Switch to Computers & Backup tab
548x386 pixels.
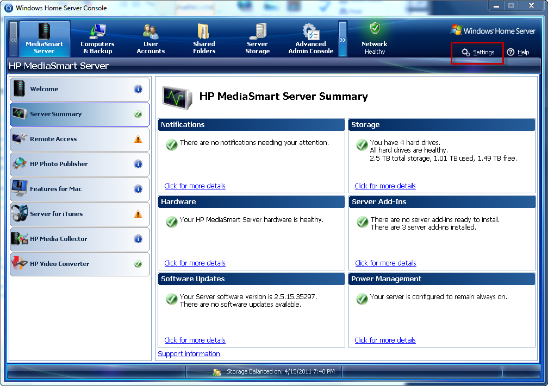pos(97,39)
